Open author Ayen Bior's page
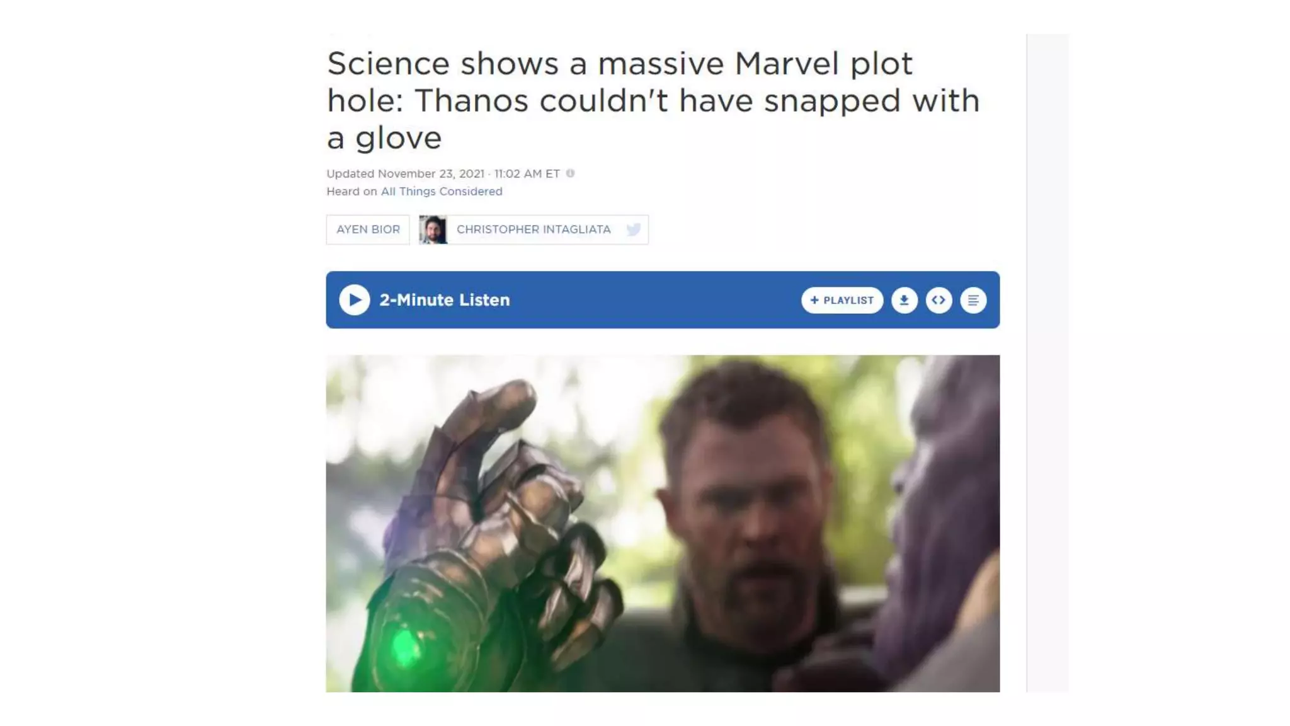This screenshot has width=1290, height=726. [368, 229]
